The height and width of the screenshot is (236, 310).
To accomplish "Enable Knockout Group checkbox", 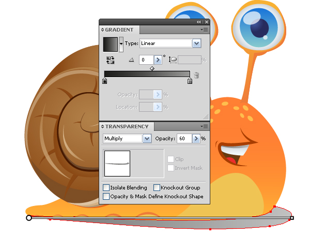I will click(157, 187).
